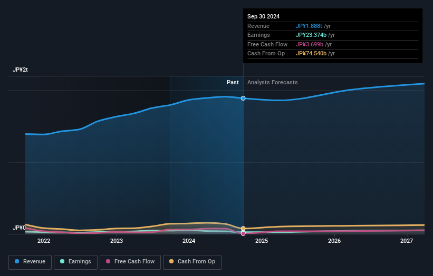Click the orange Cash From Op marker

(x=243, y=229)
